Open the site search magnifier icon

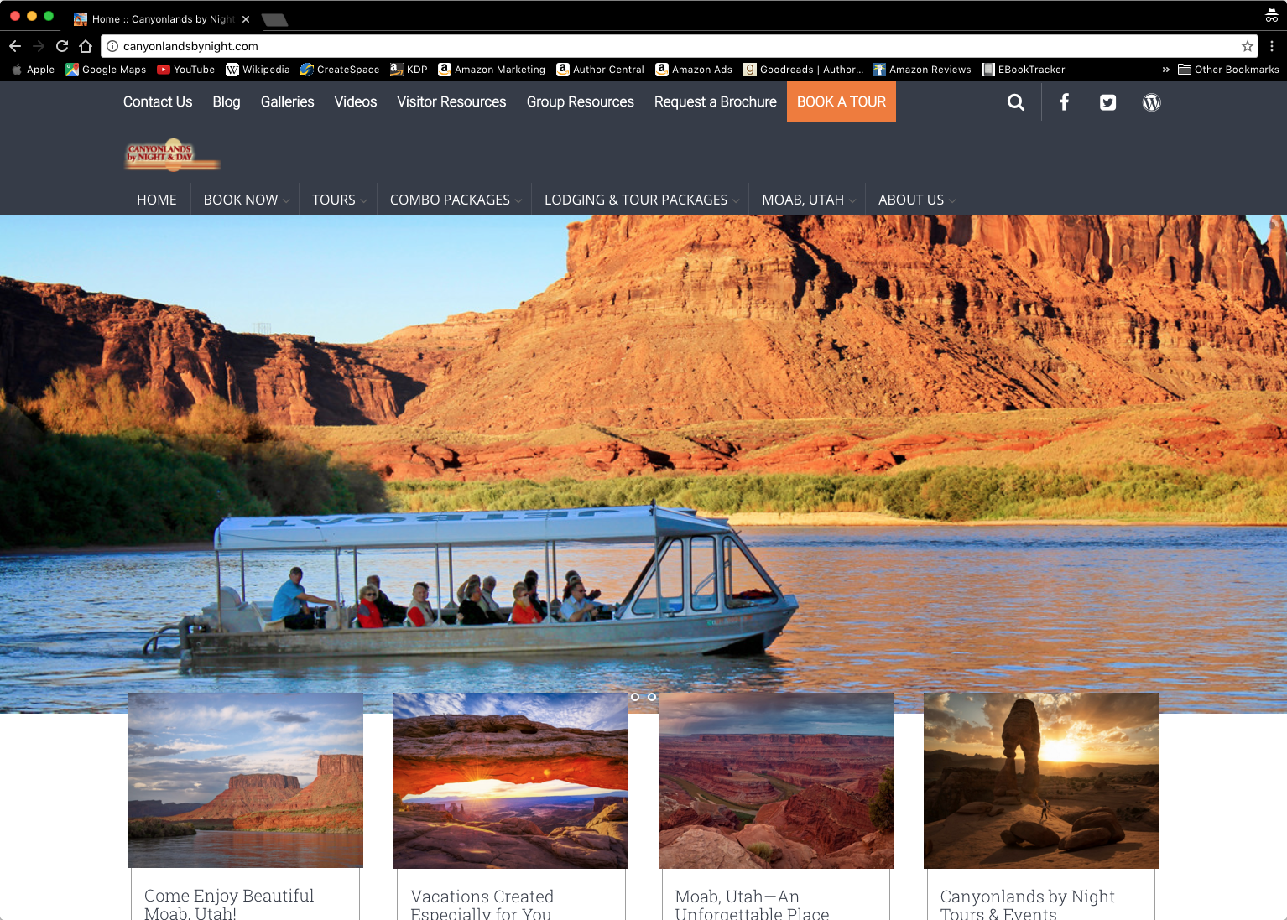pos(1015,102)
